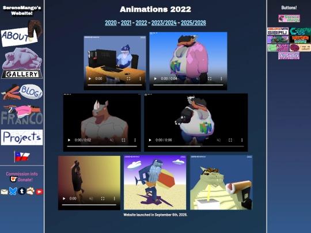Screen dimensions: 311x233
Task: Toggle mute on the 0:06 N64 shirt video
Action: click(219, 140)
